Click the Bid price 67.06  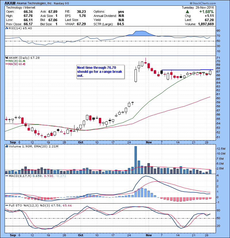pyautogui.click(x=53, y=20)
